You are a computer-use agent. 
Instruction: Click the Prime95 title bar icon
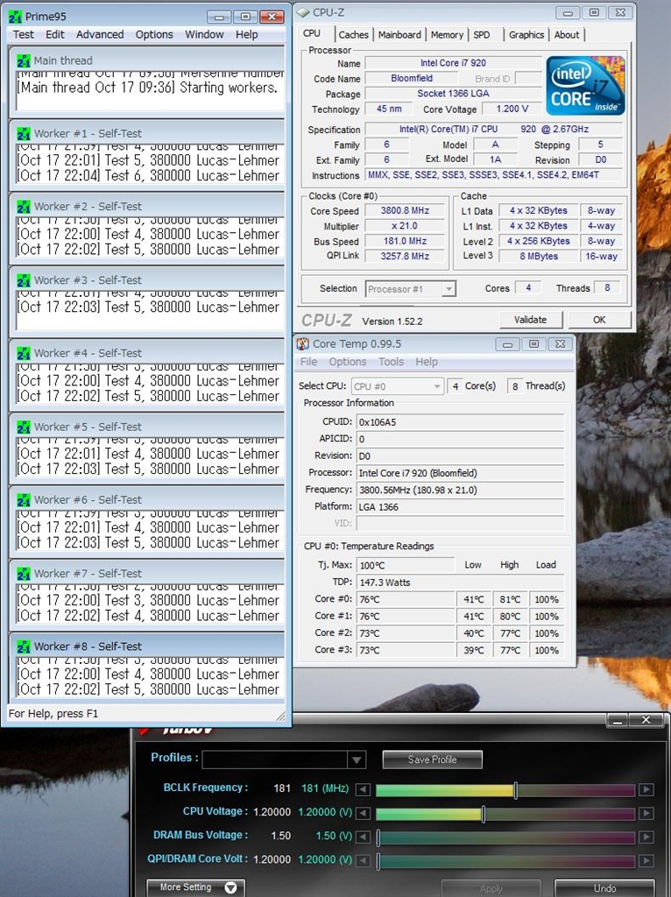(x=16, y=17)
